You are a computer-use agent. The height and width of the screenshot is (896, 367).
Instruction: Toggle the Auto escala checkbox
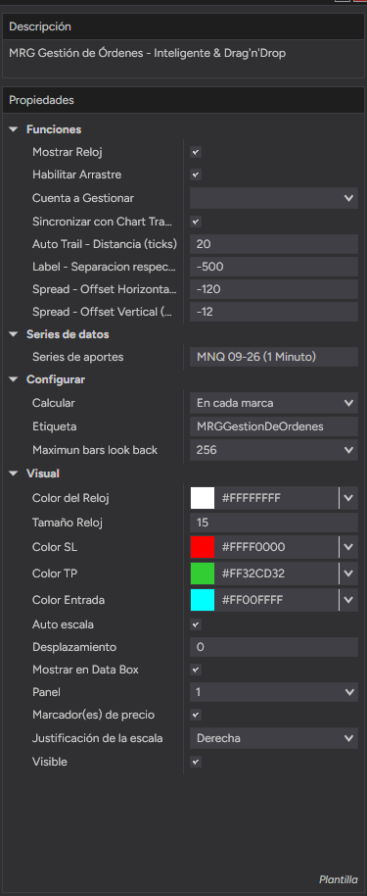[196, 624]
